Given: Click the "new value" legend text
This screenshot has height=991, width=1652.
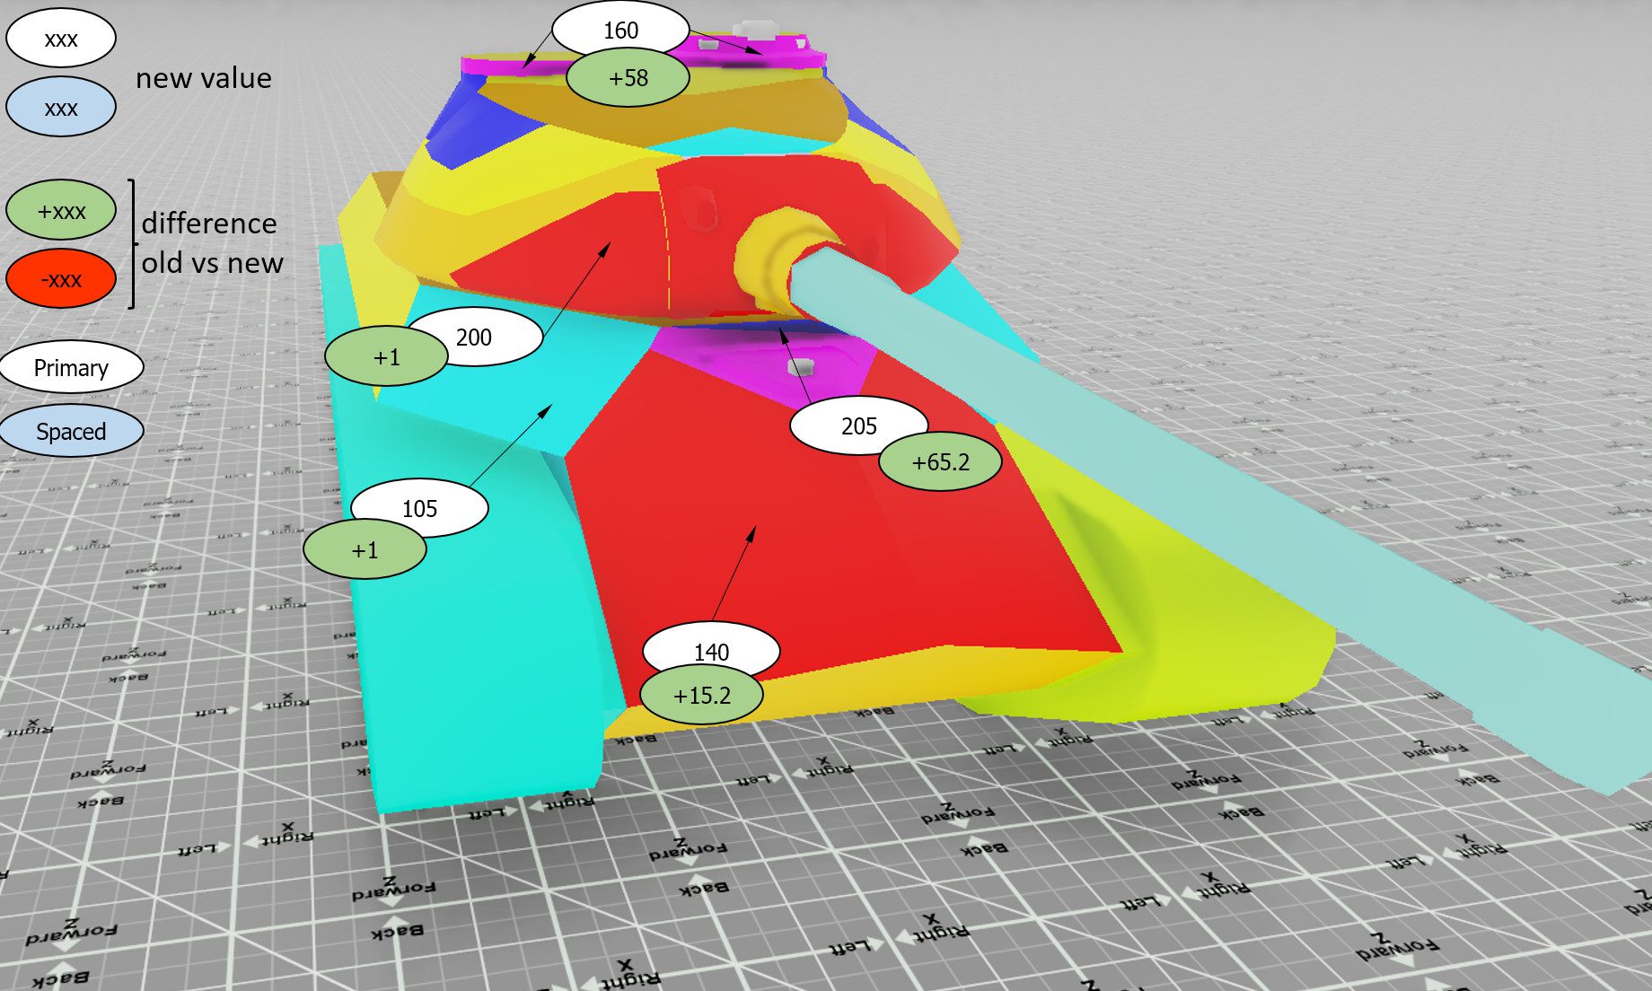Looking at the screenshot, I should pos(204,79).
